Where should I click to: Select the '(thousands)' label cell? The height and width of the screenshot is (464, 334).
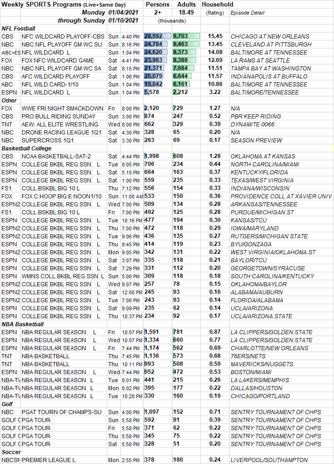[172, 21]
